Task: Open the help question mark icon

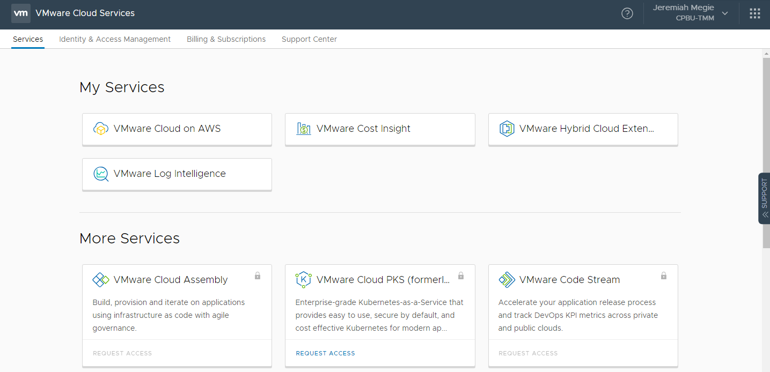Action: point(627,13)
